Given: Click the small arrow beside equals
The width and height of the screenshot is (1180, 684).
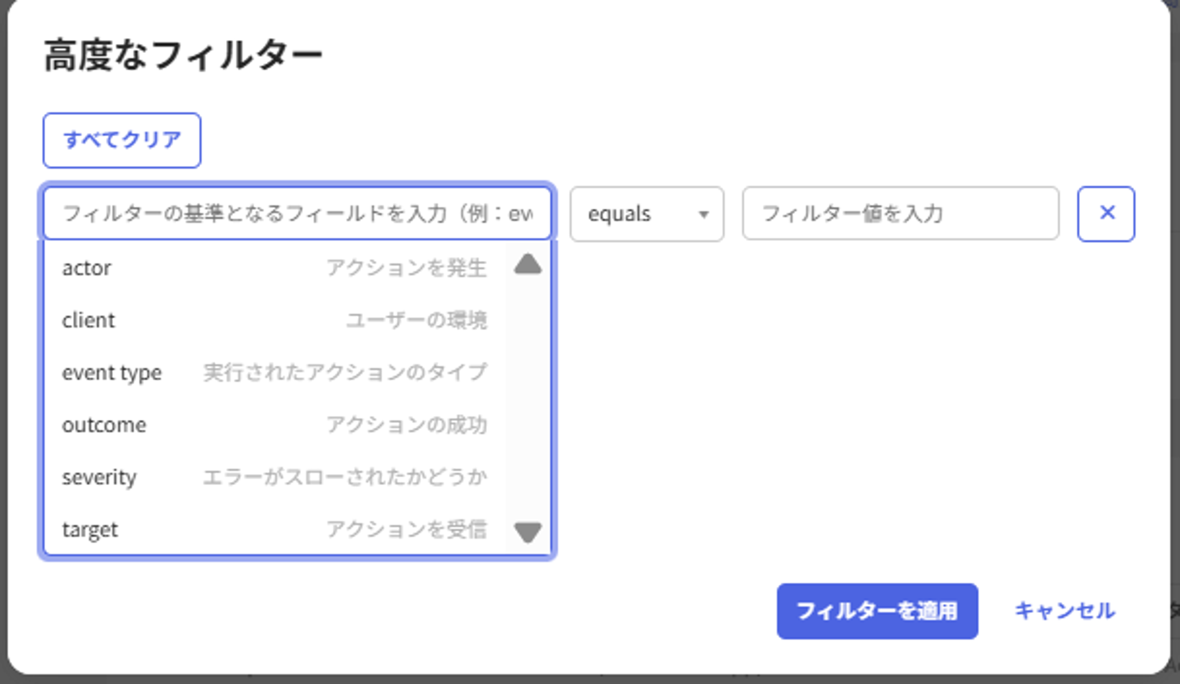Looking at the screenshot, I should tap(703, 215).
